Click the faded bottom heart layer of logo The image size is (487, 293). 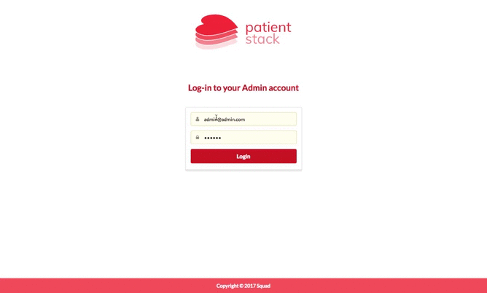pos(217,45)
